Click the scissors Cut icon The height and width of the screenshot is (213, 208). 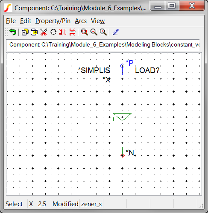tap(44, 32)
